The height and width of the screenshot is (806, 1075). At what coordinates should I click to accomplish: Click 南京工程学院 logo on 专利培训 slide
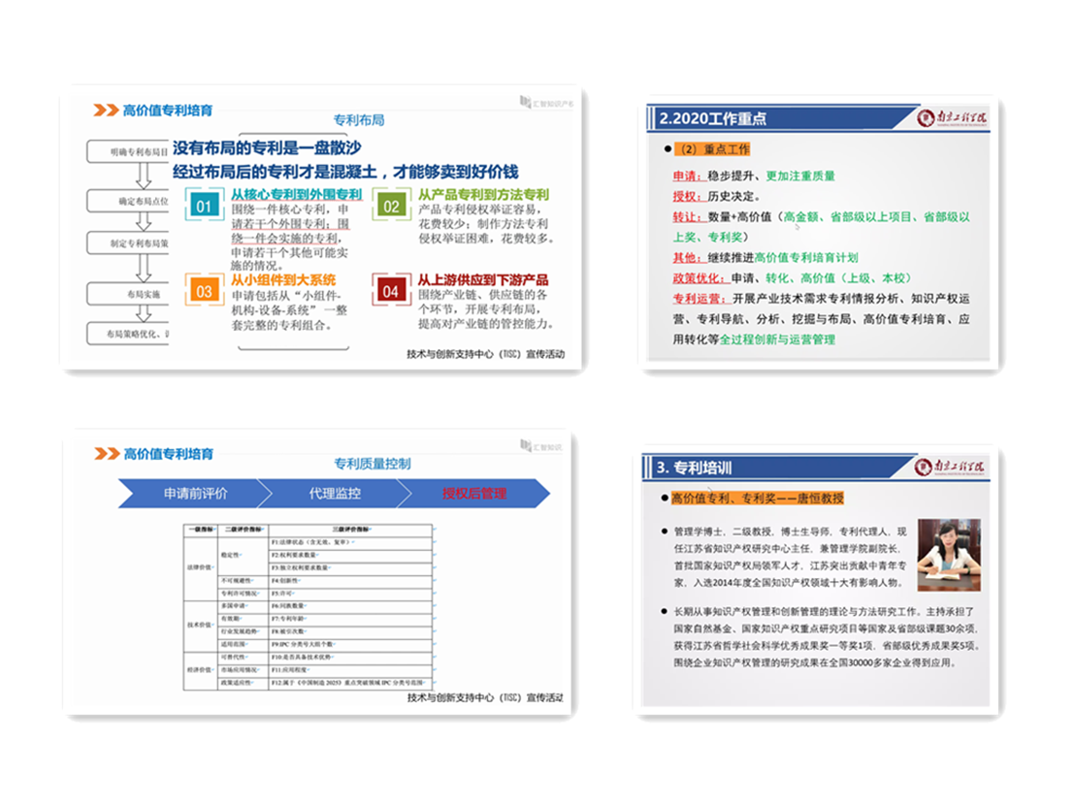point(951,467)
